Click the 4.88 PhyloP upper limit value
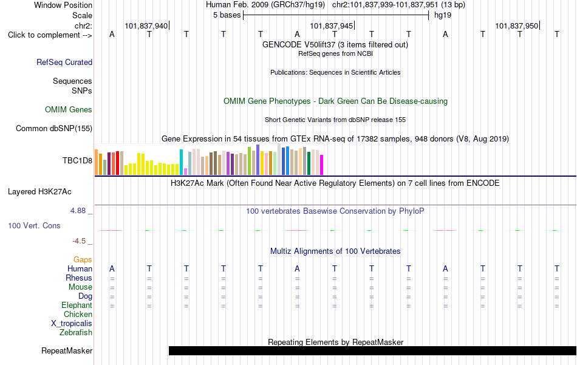The width and height of the screenshot is (577, 365). click(78, 211)
